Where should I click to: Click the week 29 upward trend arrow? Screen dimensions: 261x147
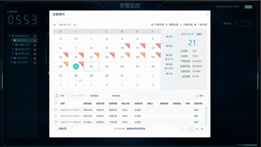point(166,59)
